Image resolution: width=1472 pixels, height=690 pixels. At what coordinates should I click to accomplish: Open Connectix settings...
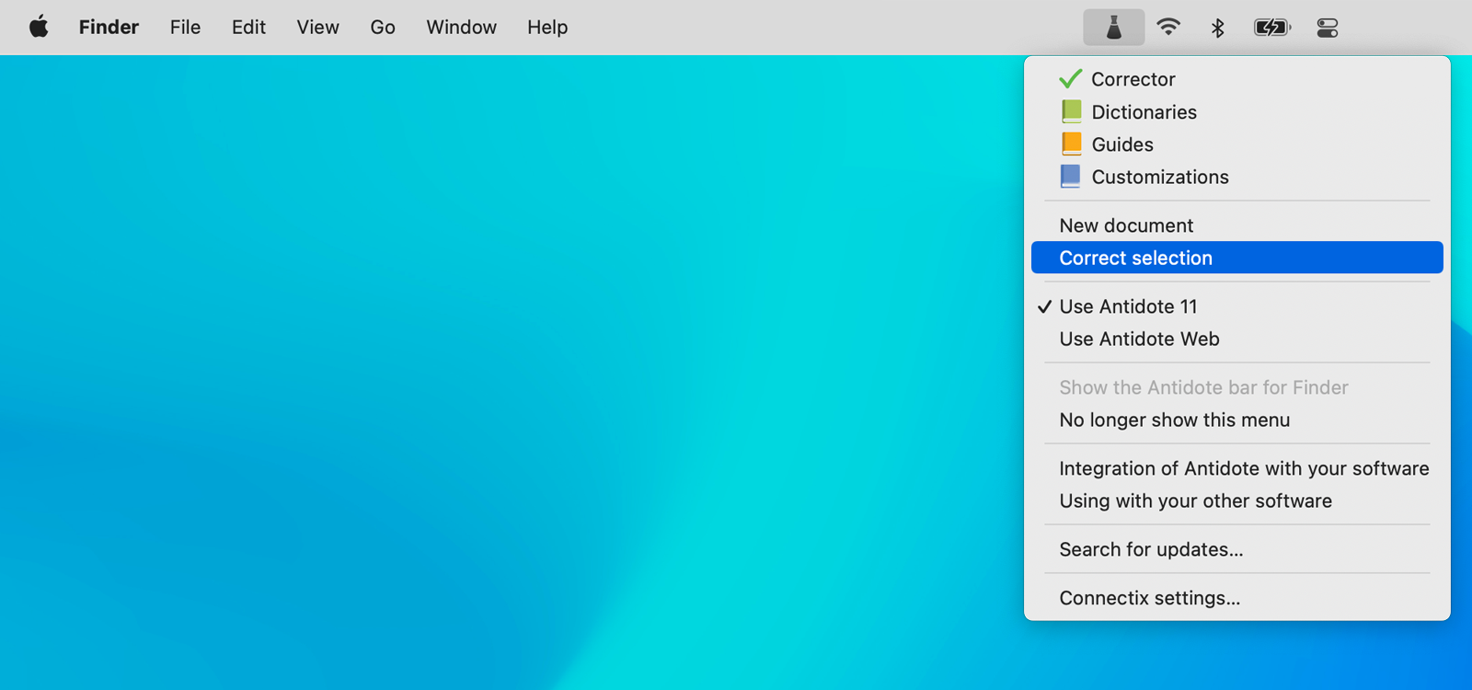(1149, 598)
